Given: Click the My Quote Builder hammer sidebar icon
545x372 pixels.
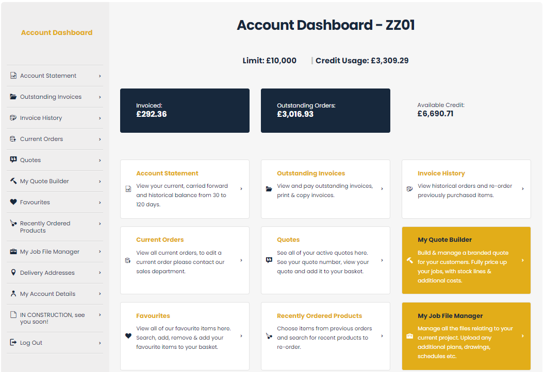Looking at the screenshot, I should click(13, 181).
